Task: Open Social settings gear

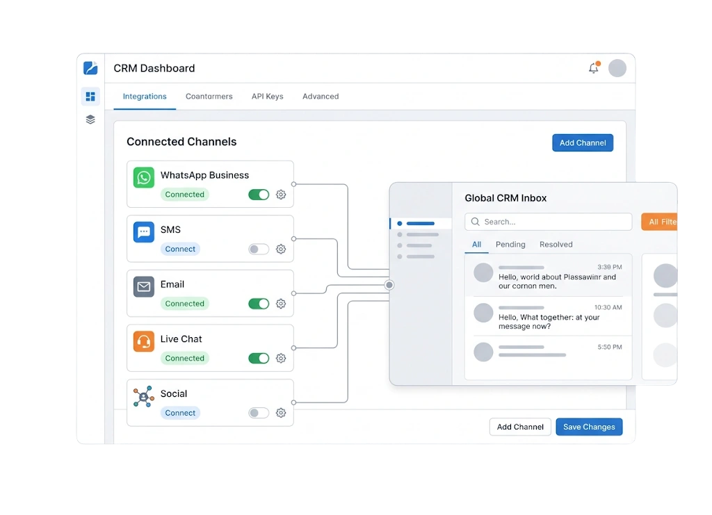Action: pos(281,413)
